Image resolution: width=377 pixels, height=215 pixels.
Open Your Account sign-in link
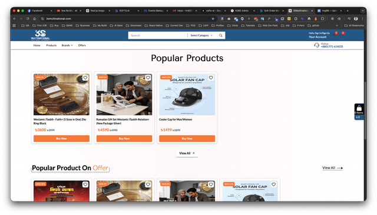tap(318, 37)
